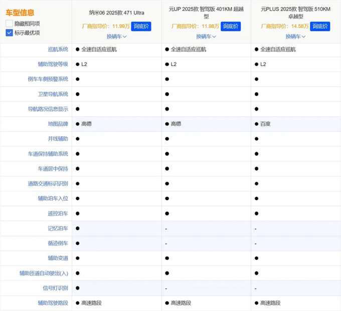
Task: Open the 纳米06 2025款 471 Ultra title
Action: pyautogui.click(x=116, y=13)
